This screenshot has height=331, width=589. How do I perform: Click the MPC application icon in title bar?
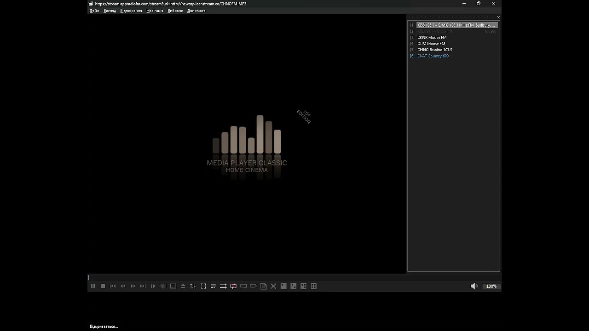click(91, 4)
